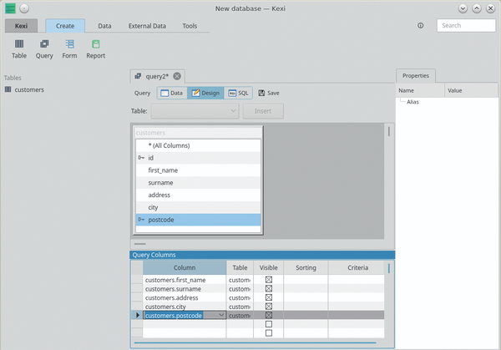Select the address field
This screenshot has height=350, width=501.
click(x=198, y=195)
